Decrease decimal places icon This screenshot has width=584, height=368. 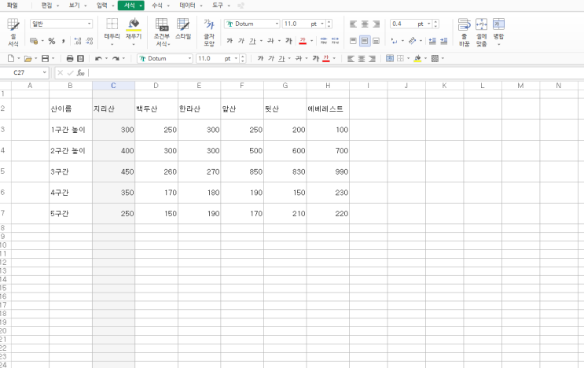tap(90, 41)
